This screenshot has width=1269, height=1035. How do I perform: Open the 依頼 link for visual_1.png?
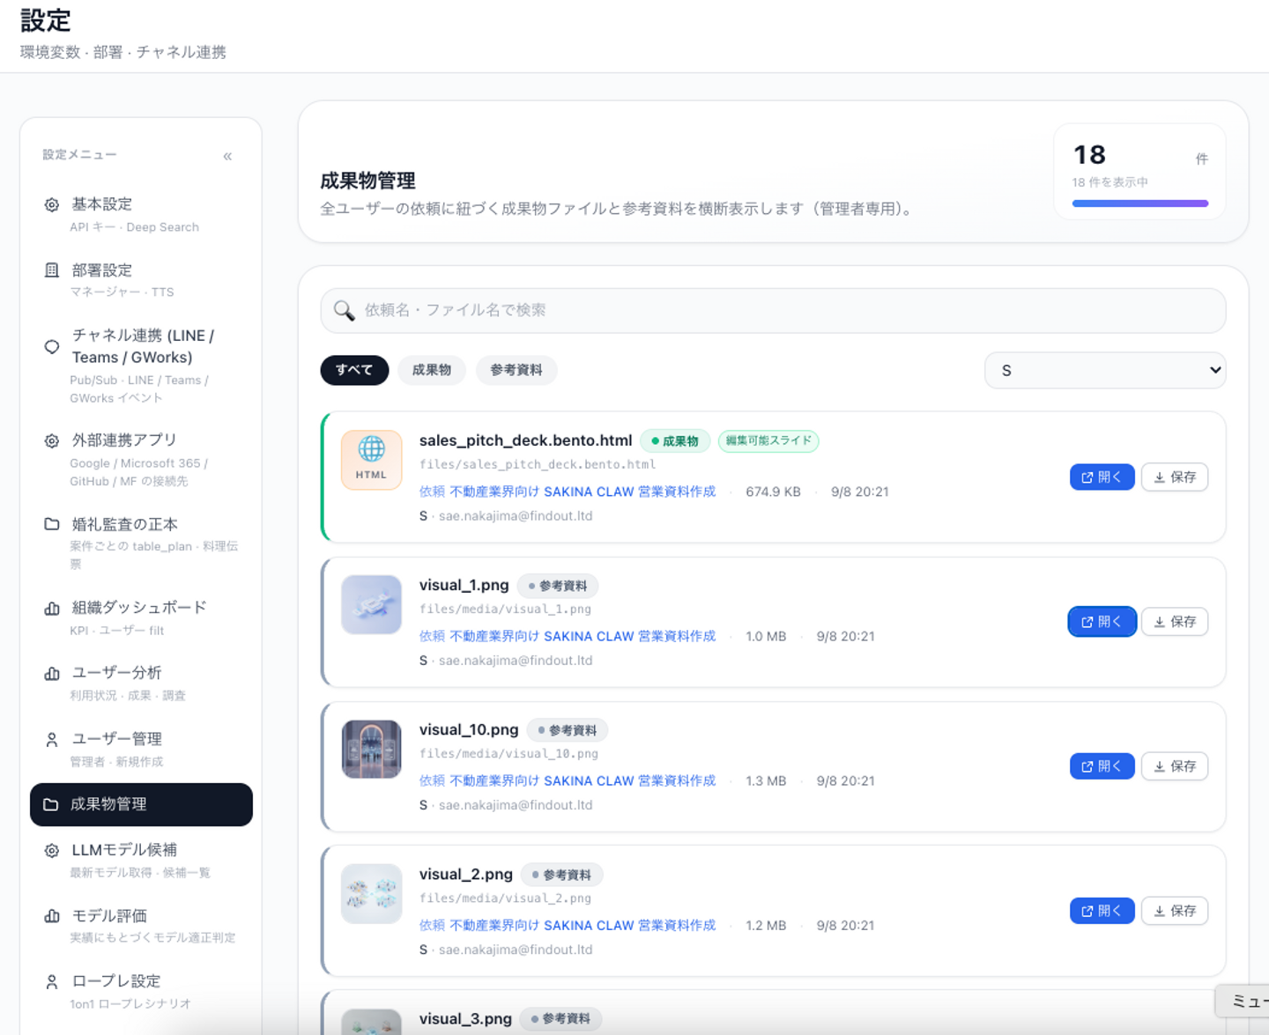point(568,636)
